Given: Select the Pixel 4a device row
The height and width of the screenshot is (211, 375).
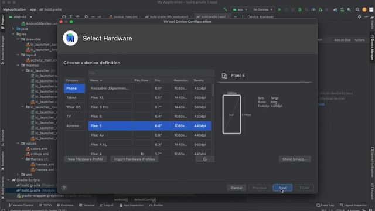Looking at the screenshot, I should coord(150,135).
